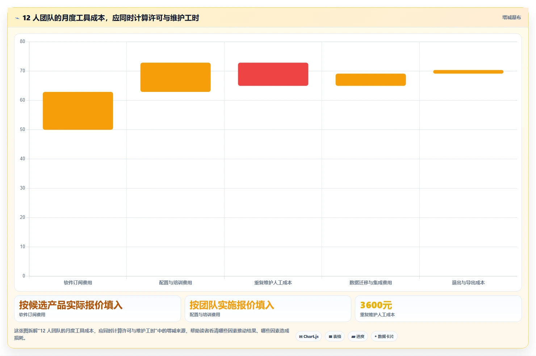This screenshot has width=536, height=356.
Task: Click the y-axis value 0
Action: [24, 276]
